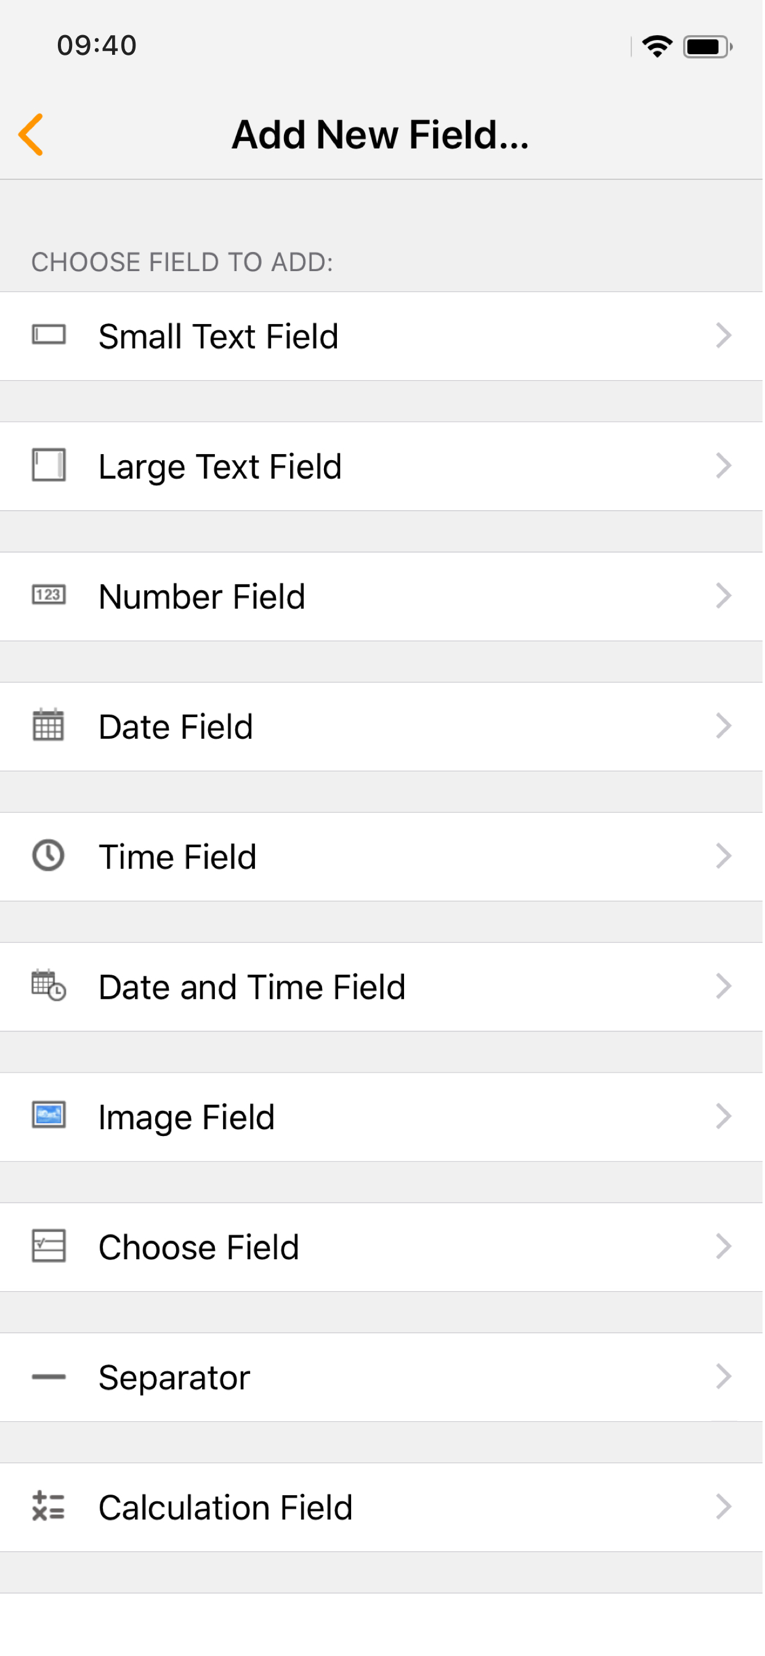Click the clock Time Field icon
This screenshot has height=1656, width=765.
click(x=49, y=856)
